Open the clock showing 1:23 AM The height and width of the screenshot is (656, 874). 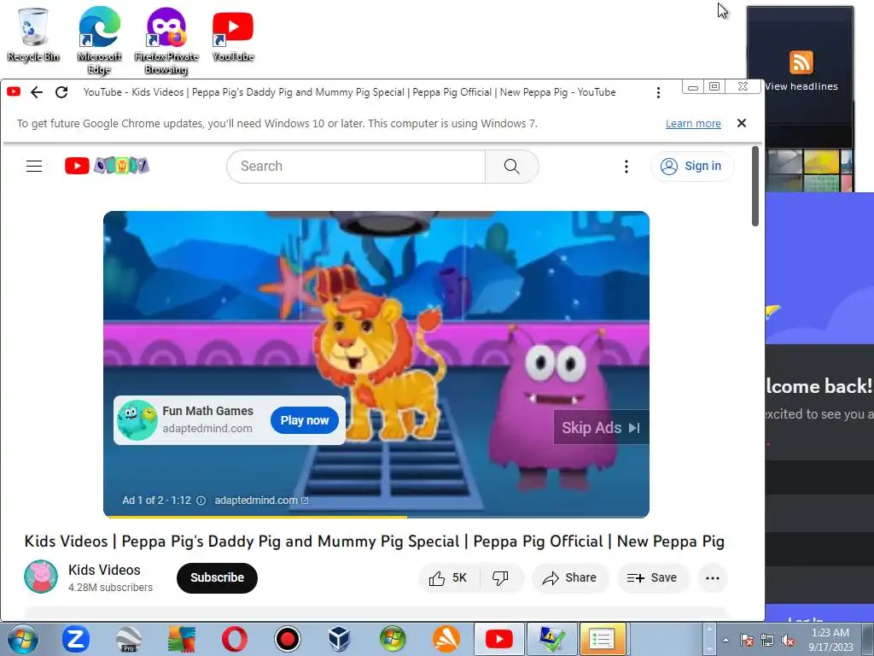click(830, 640)
